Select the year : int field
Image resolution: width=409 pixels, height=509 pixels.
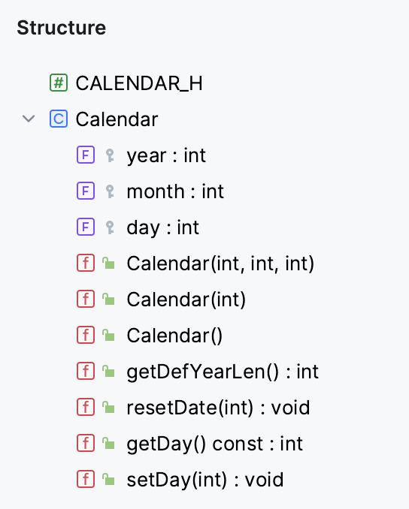pyautogui.click(x=166, y=155)
